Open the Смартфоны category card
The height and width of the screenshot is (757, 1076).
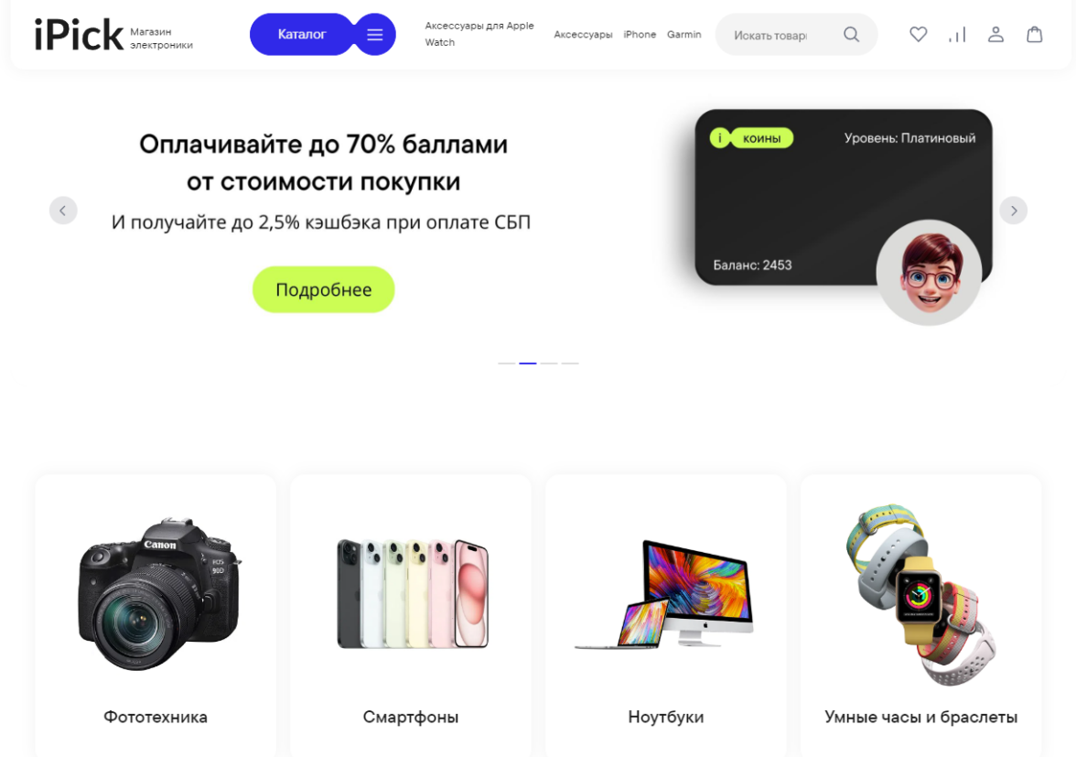pos(410,615)
